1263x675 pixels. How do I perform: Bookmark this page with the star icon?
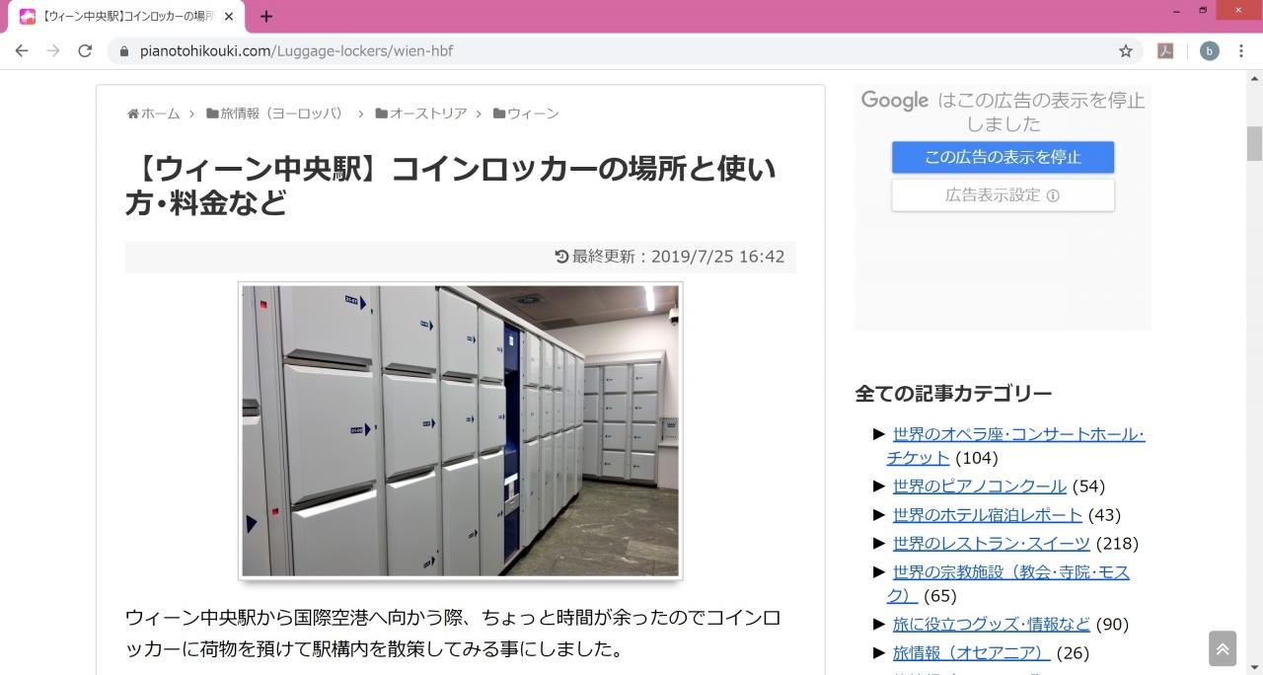(x=1125, y=50)
